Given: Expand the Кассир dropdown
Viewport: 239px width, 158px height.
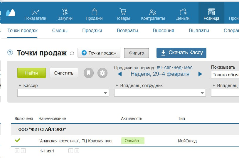Looking at the screenshot, I should (x=105, y=93).
